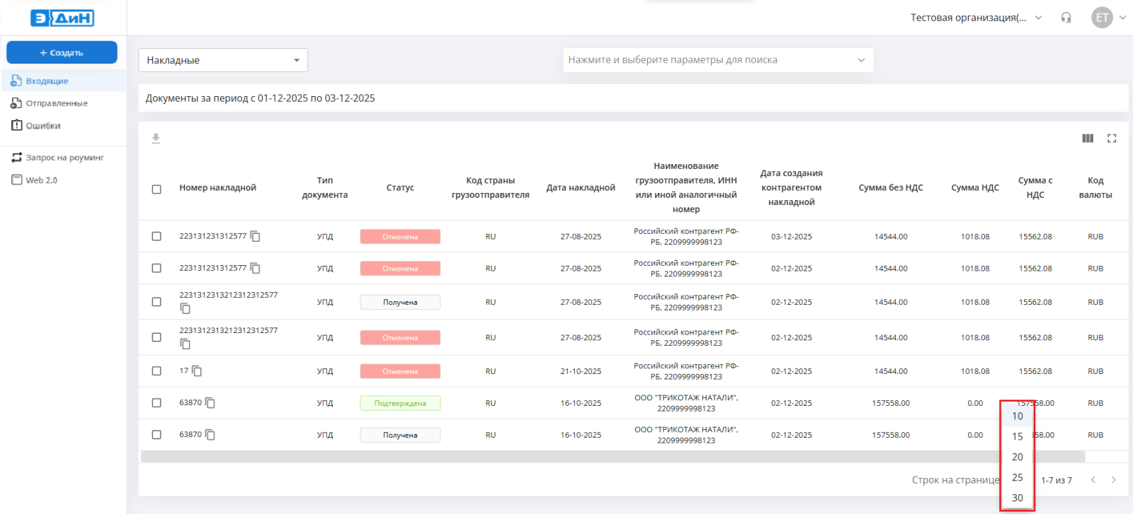Toggle fullscreen table view icon
Screen dimensions: 1133x514
[x=1112, y=139]
